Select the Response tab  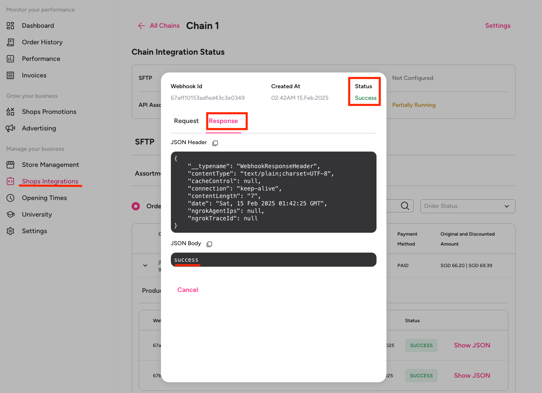223,121
